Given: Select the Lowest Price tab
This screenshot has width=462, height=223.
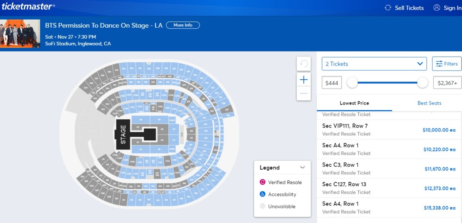Looking at the screenshot, I should (x=354, y=103).
